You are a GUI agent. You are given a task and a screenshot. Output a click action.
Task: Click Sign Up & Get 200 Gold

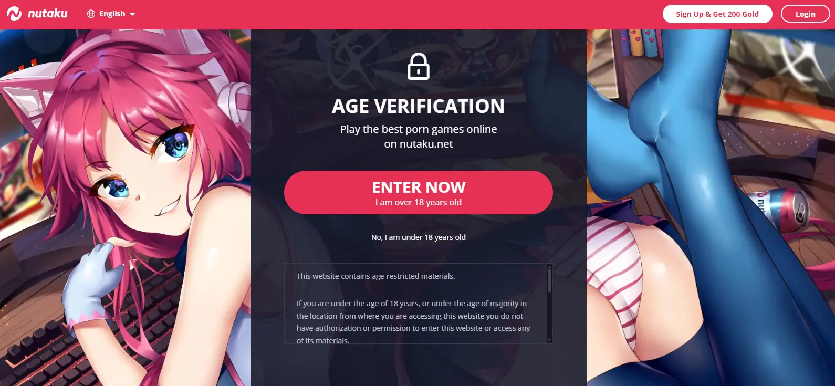[717, 14]
